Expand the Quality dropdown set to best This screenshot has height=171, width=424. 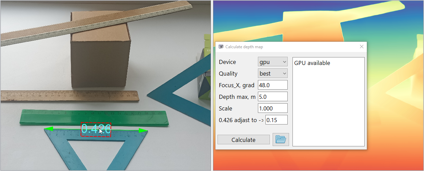coord(272,74)
